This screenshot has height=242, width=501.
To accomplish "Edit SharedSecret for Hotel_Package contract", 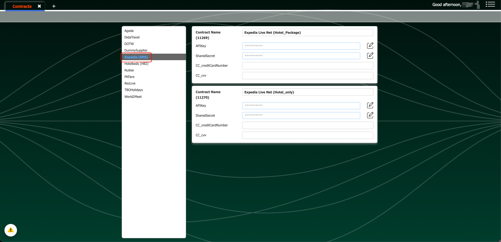I will 370,55.
